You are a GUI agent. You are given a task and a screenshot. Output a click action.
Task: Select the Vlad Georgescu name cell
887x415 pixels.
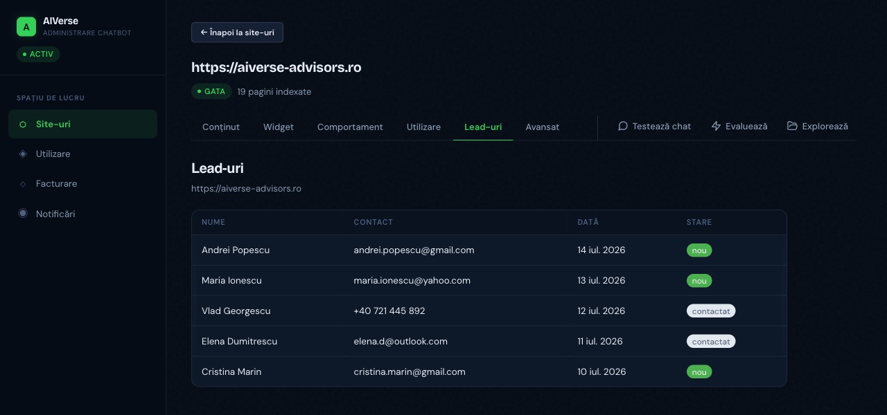click(x=236, y=311)
